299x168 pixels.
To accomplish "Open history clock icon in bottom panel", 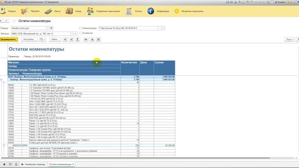I will pos(10,164).
